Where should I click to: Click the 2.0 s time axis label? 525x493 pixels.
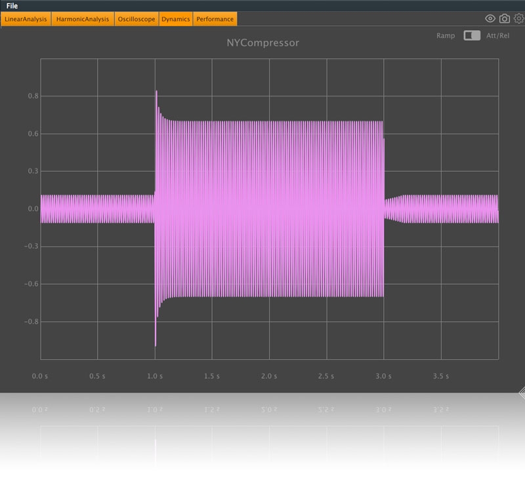[x=269, y=376]
